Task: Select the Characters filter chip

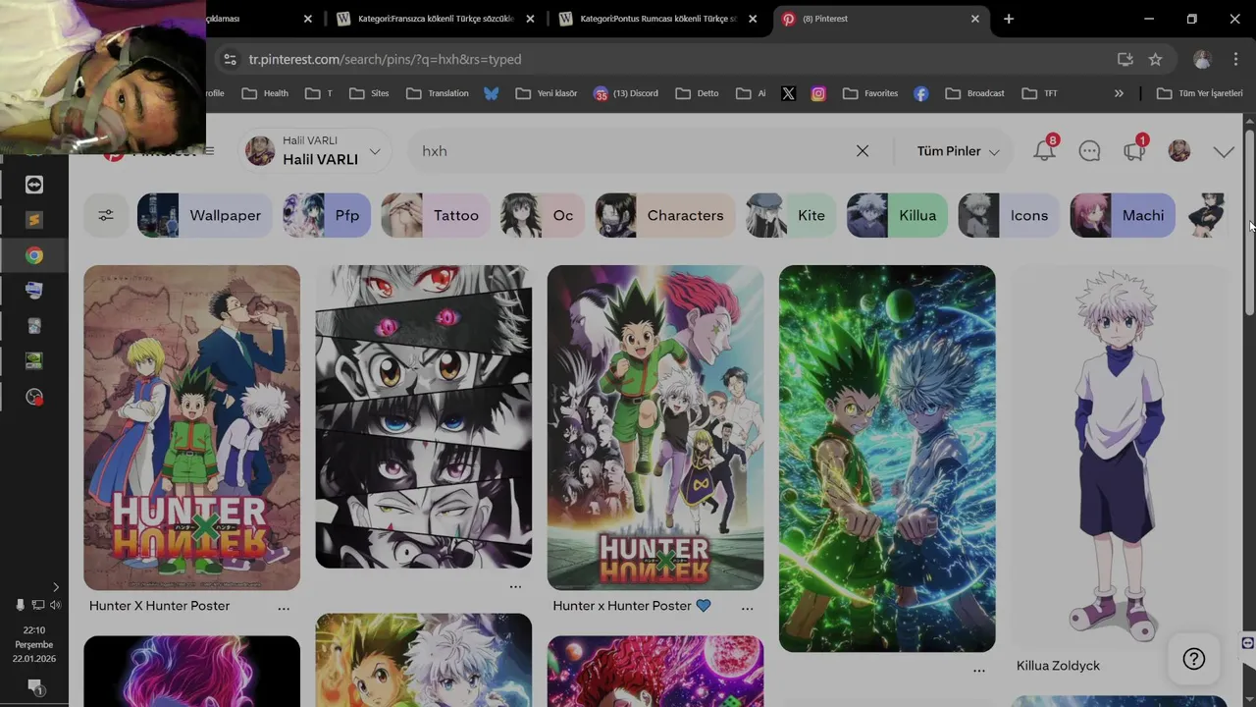Action: (x=664, y=215)
